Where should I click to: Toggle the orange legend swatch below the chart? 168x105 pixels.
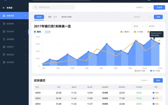pos(135,71)
